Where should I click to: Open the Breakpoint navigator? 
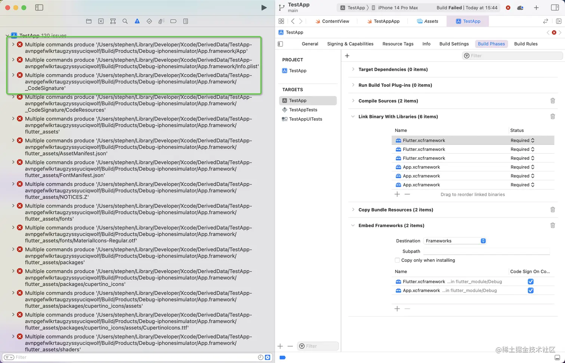tap(173, 21)
